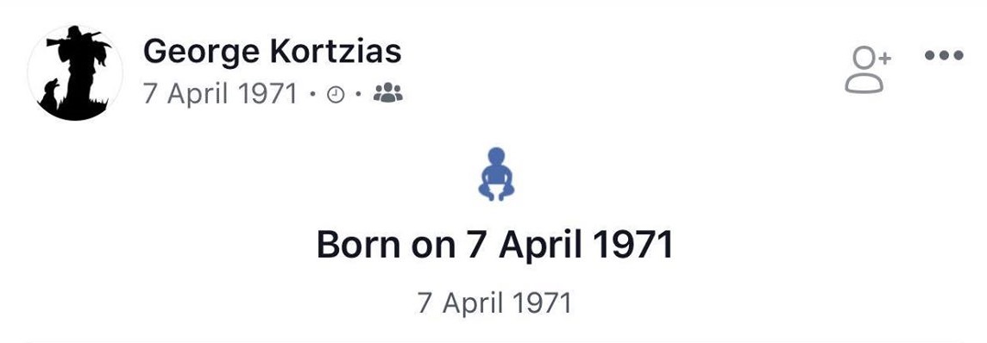
Task: Show more actions via ellipsis icon
Action: [944, 55]
